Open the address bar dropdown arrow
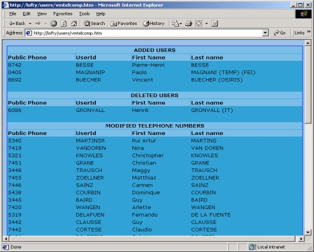314x252 pixels. (265, 33)
